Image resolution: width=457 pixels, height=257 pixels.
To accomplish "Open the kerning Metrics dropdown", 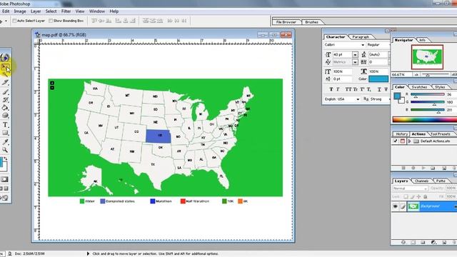I will click(355, 62).
